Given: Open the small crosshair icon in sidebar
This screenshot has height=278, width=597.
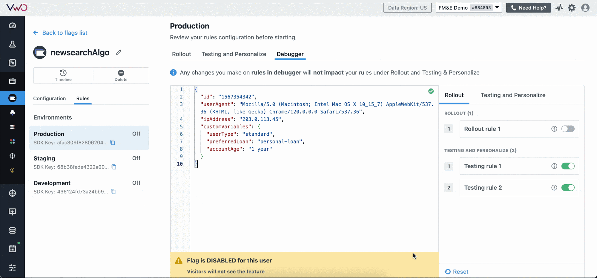Looking at the screenshot, I should [12, 156].
